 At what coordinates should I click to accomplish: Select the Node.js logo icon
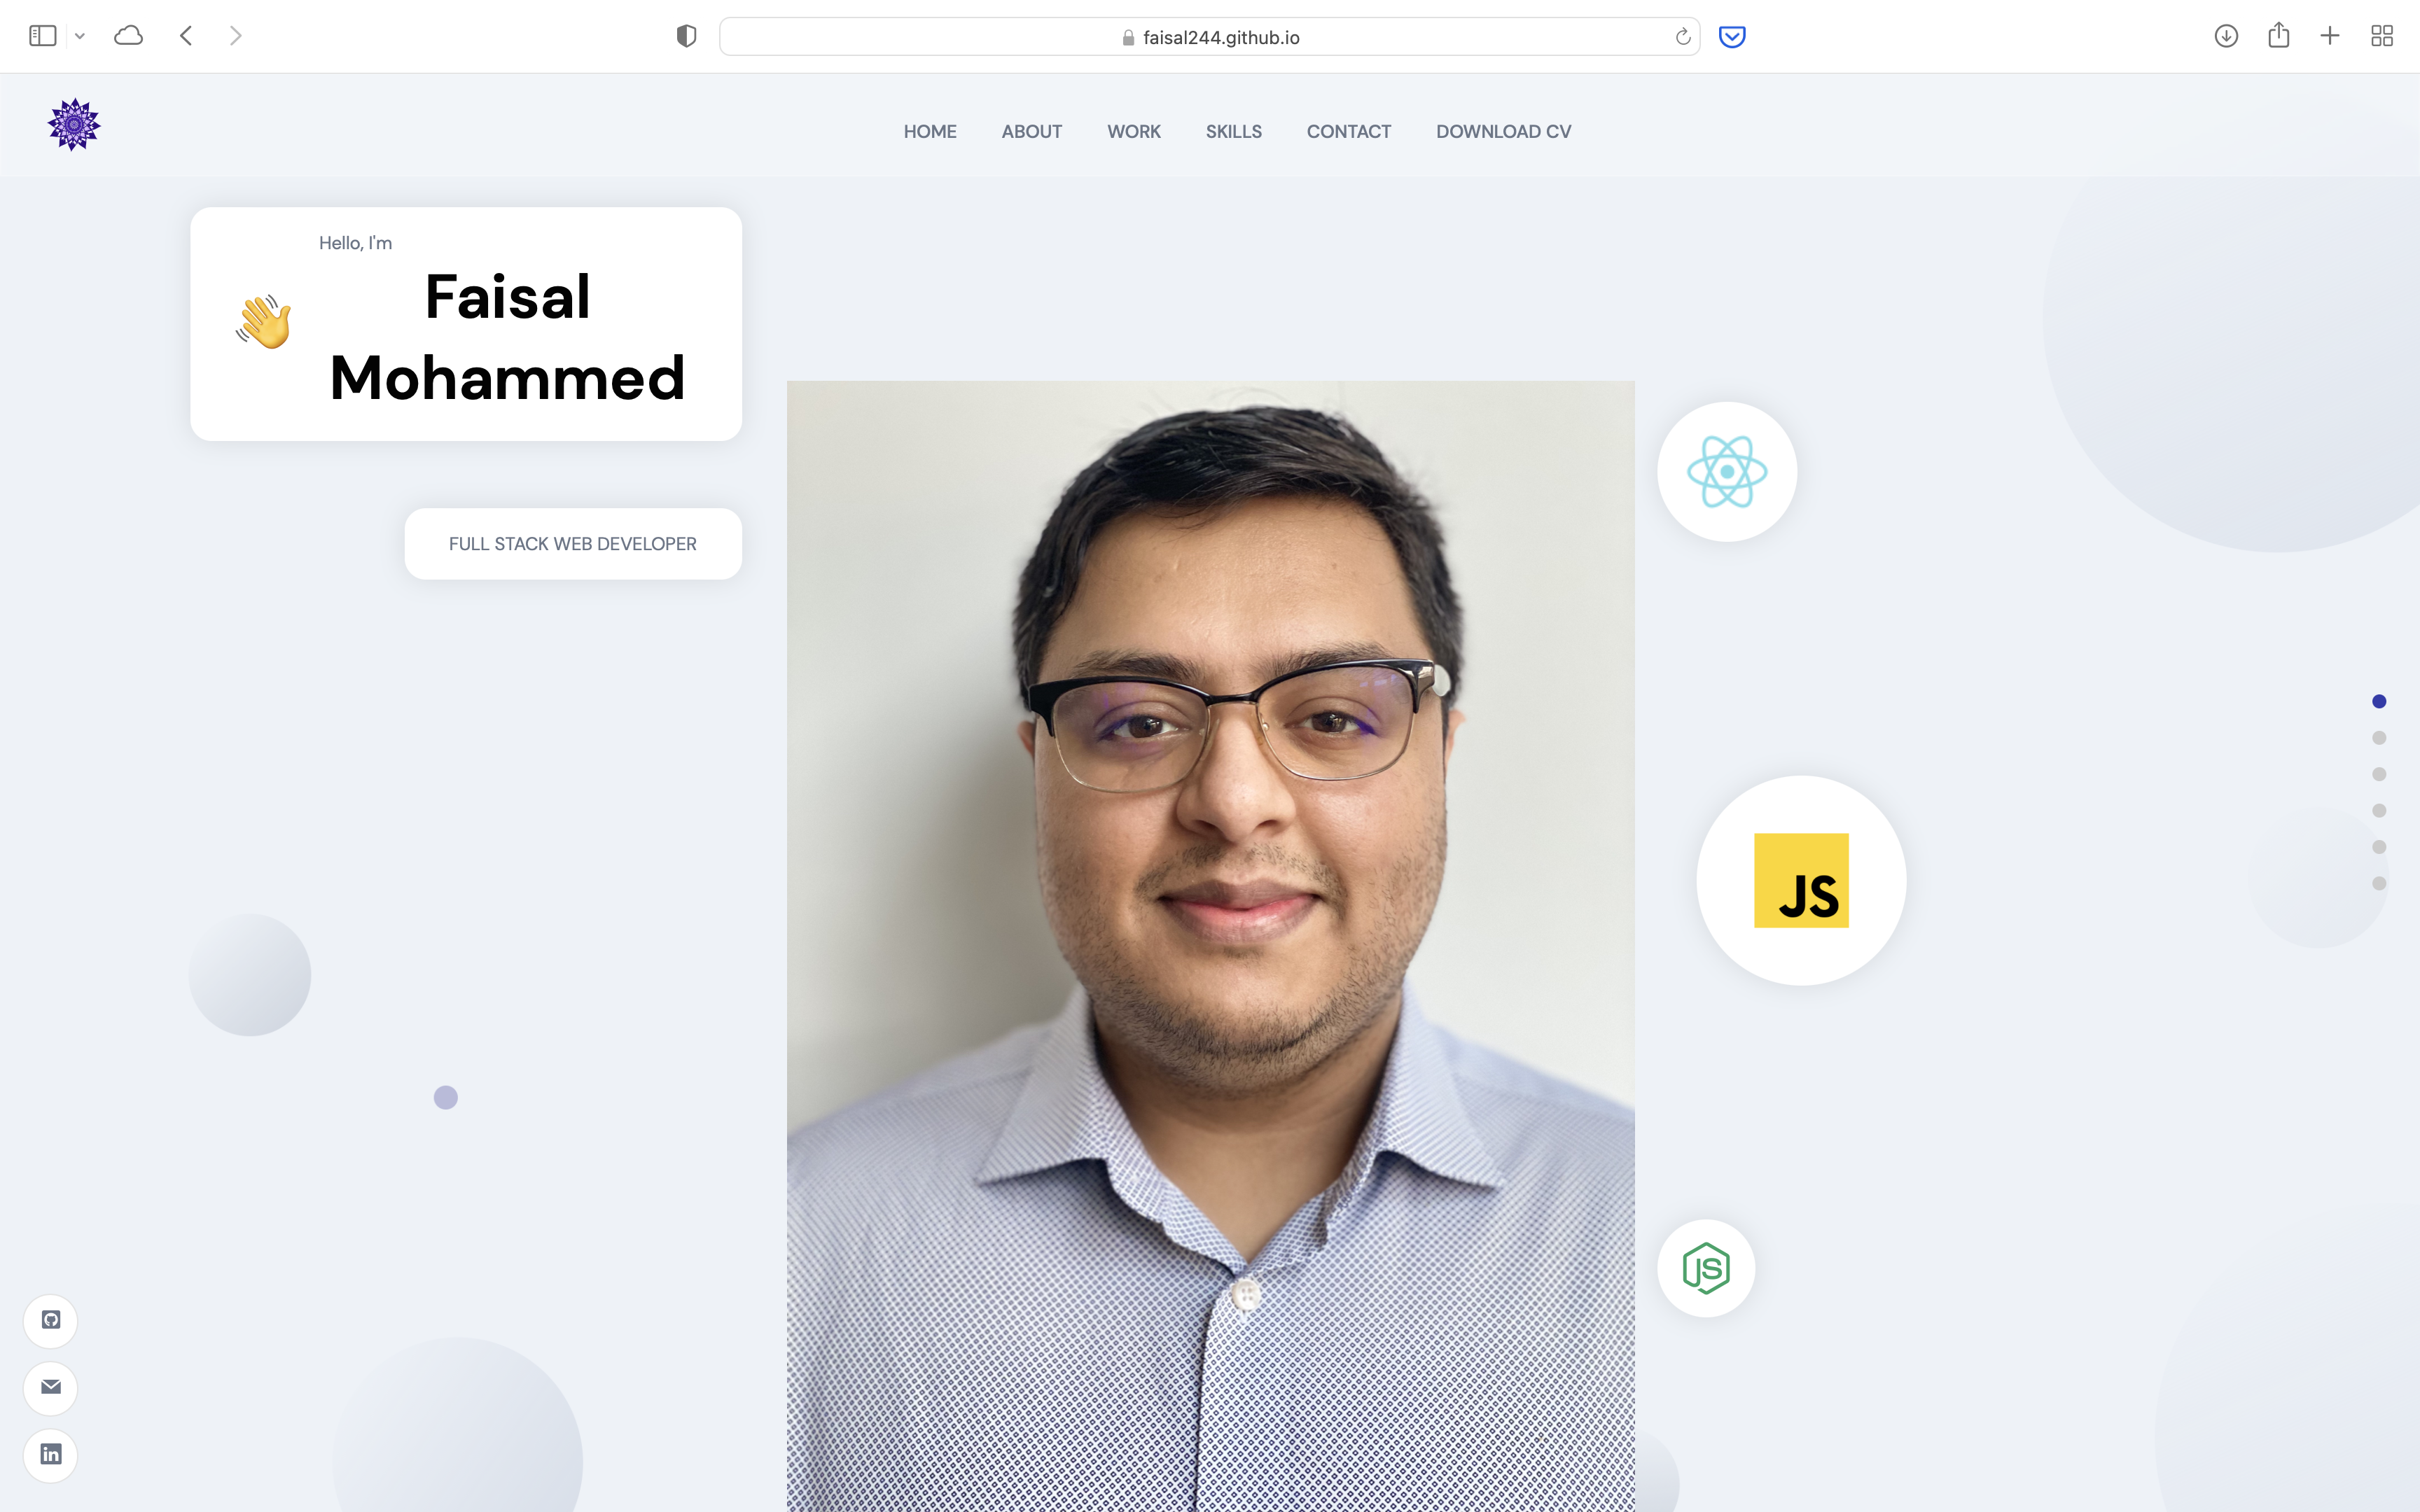(x=1705, y=1267)
